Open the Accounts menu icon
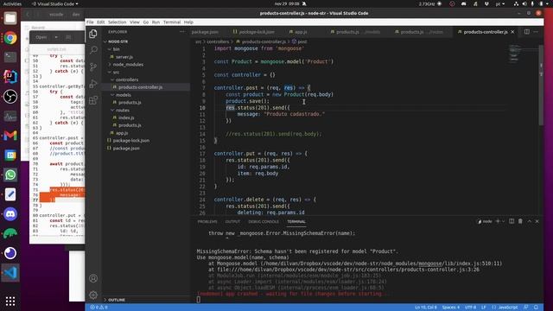The height and width of the screenshot is (311, 553). pyautogui.click(x=93, y=278)
